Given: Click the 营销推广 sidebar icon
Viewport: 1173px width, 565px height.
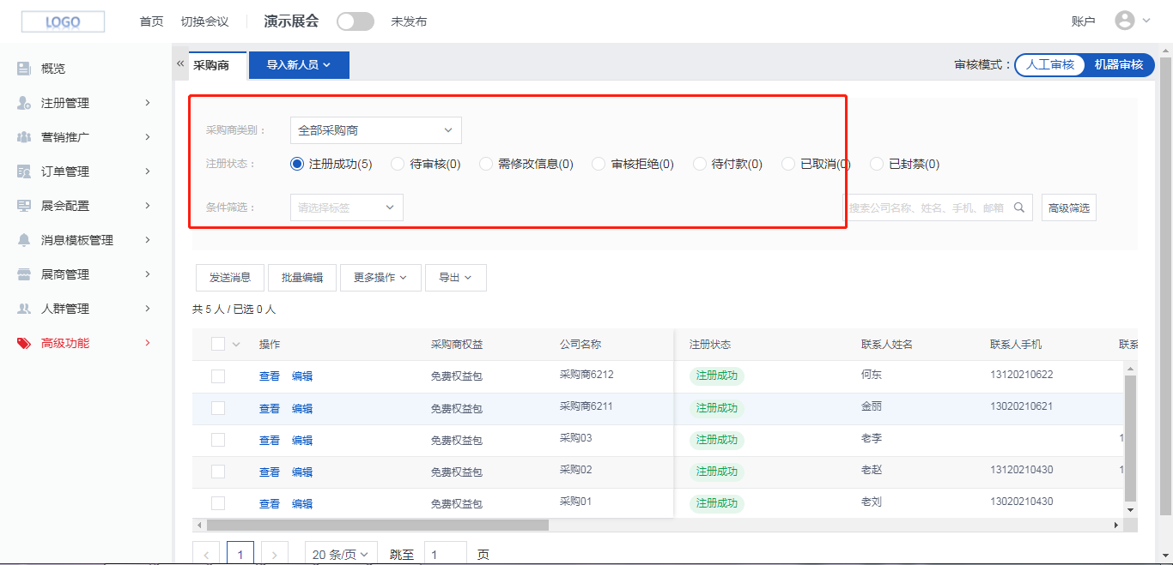Looking at the screenshot, I should [x=24, y=137].
